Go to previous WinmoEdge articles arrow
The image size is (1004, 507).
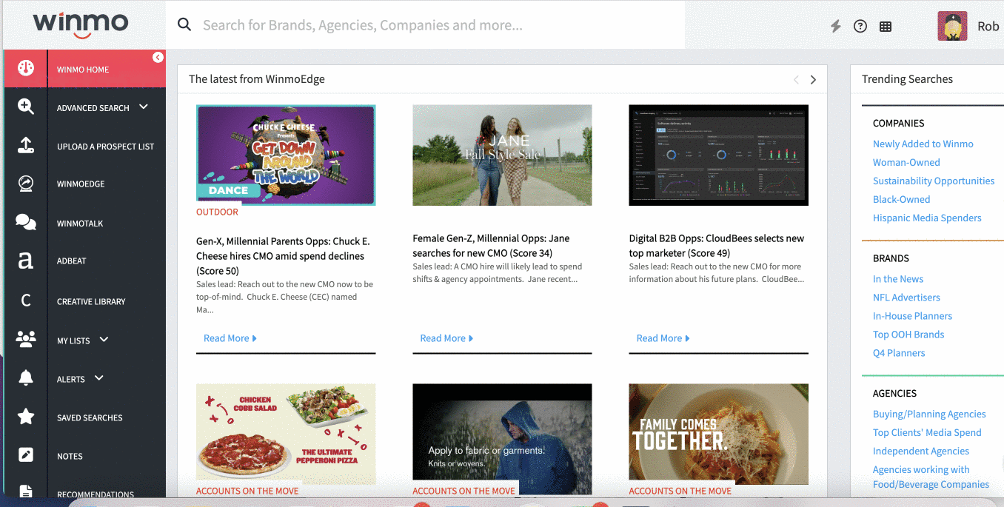tap(796, 79)
